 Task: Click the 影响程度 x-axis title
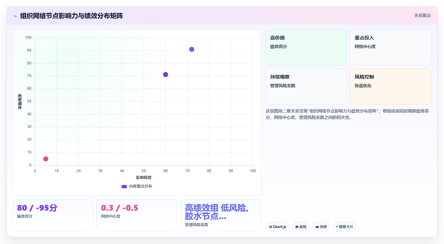(x=144, y=178)
